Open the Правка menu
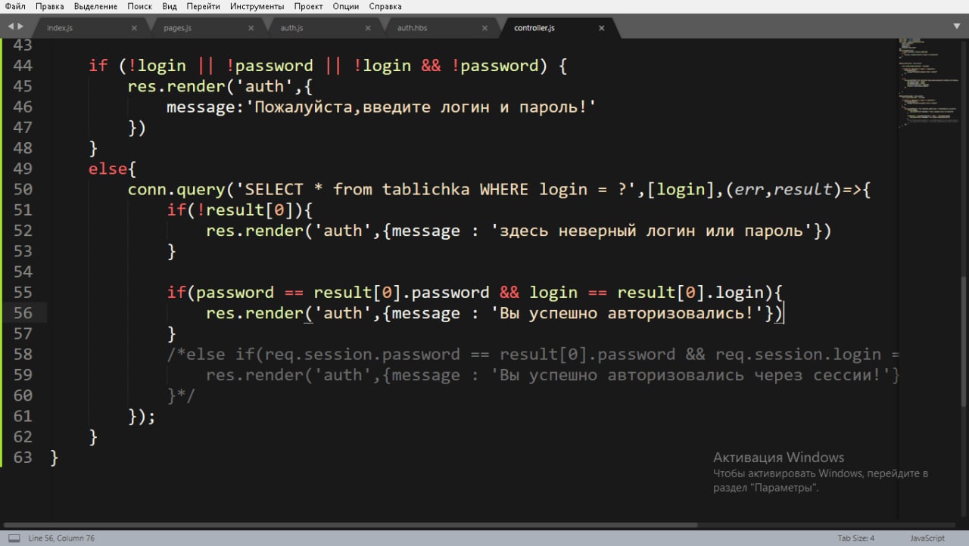The height and width of the screenshot is (546, 969). pyautogui.click(x=49, y=6)
